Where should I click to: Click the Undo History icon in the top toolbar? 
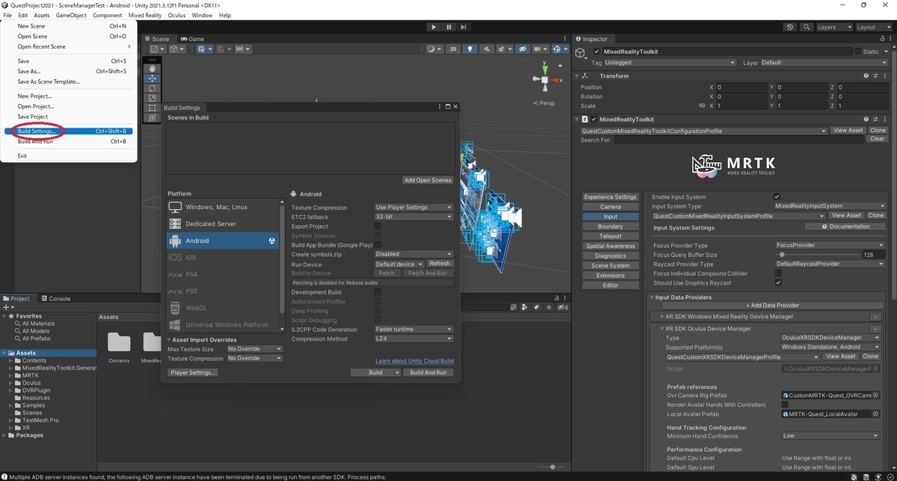(x=791, y=27)
